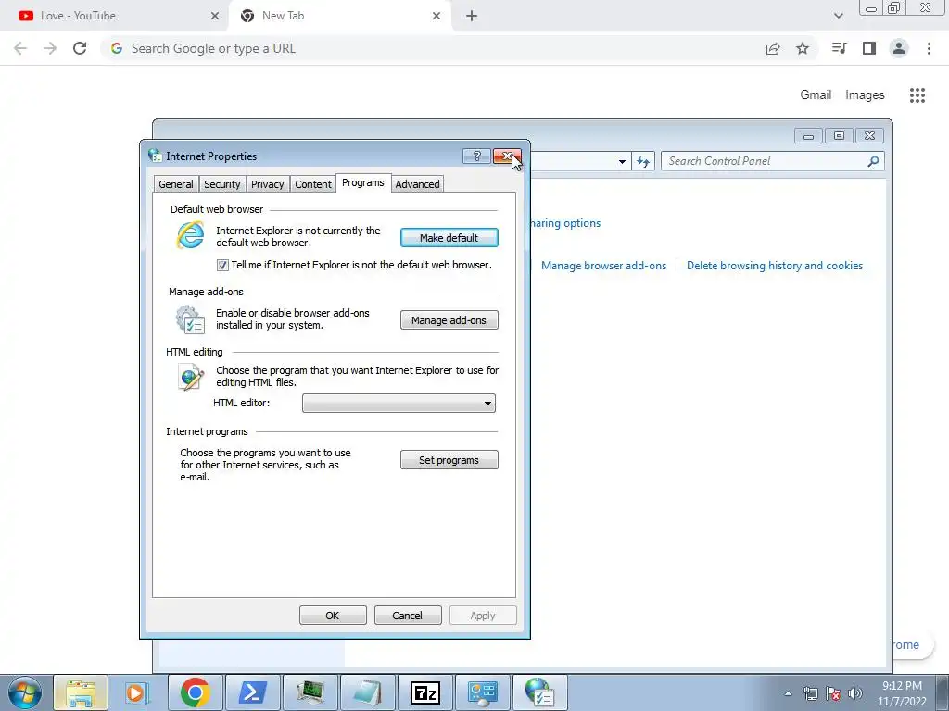The image size is (949, 711).
Task: Open PowerShell from the taskbar
Action: point(252,692)
